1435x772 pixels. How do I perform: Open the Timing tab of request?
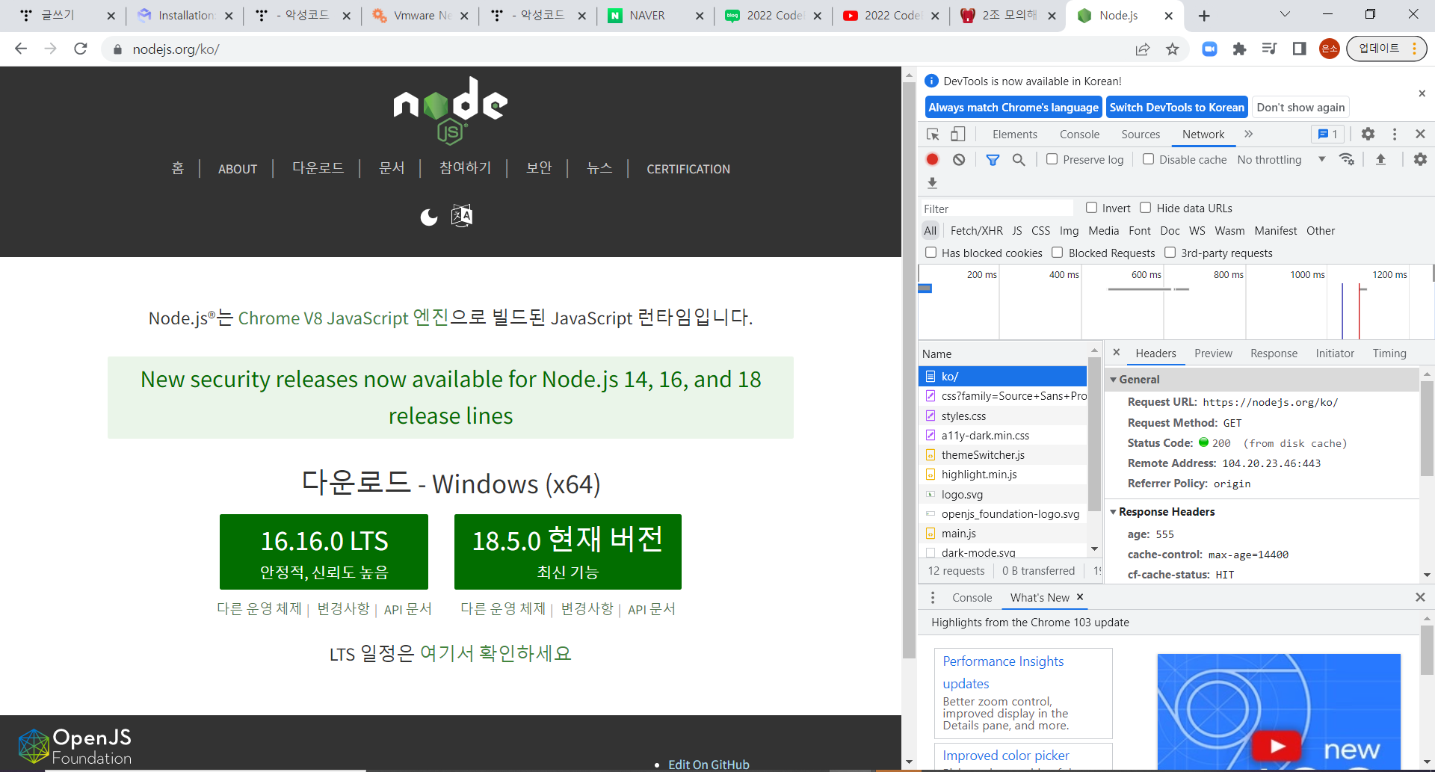[1389, 353]
